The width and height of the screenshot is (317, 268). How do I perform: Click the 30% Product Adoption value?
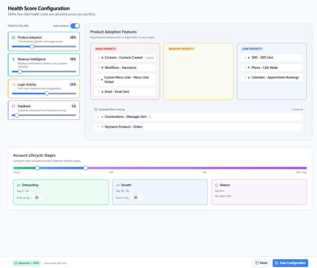point(73,38)
